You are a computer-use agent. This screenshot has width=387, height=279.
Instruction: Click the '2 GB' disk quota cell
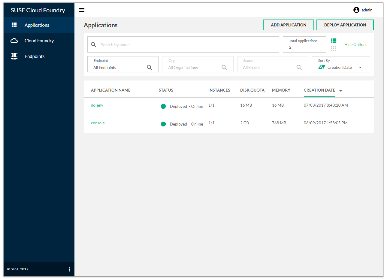tap(244, 123)
